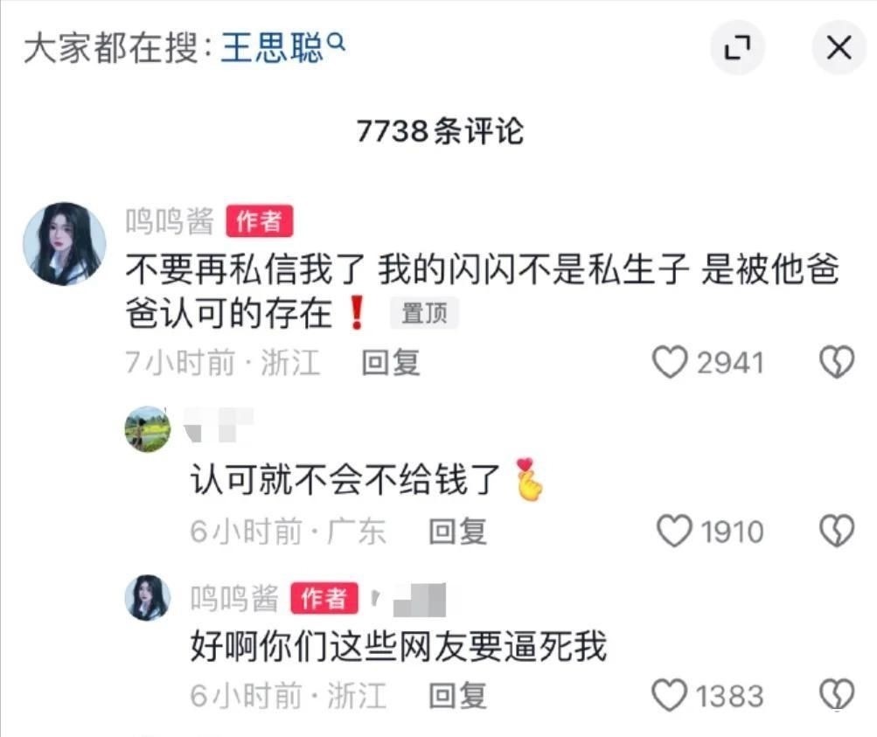Click the 作者 badge on pinned comment
The height and width of the screenshot is (737, 877).
pyautogui.click(x=260, y=221)
